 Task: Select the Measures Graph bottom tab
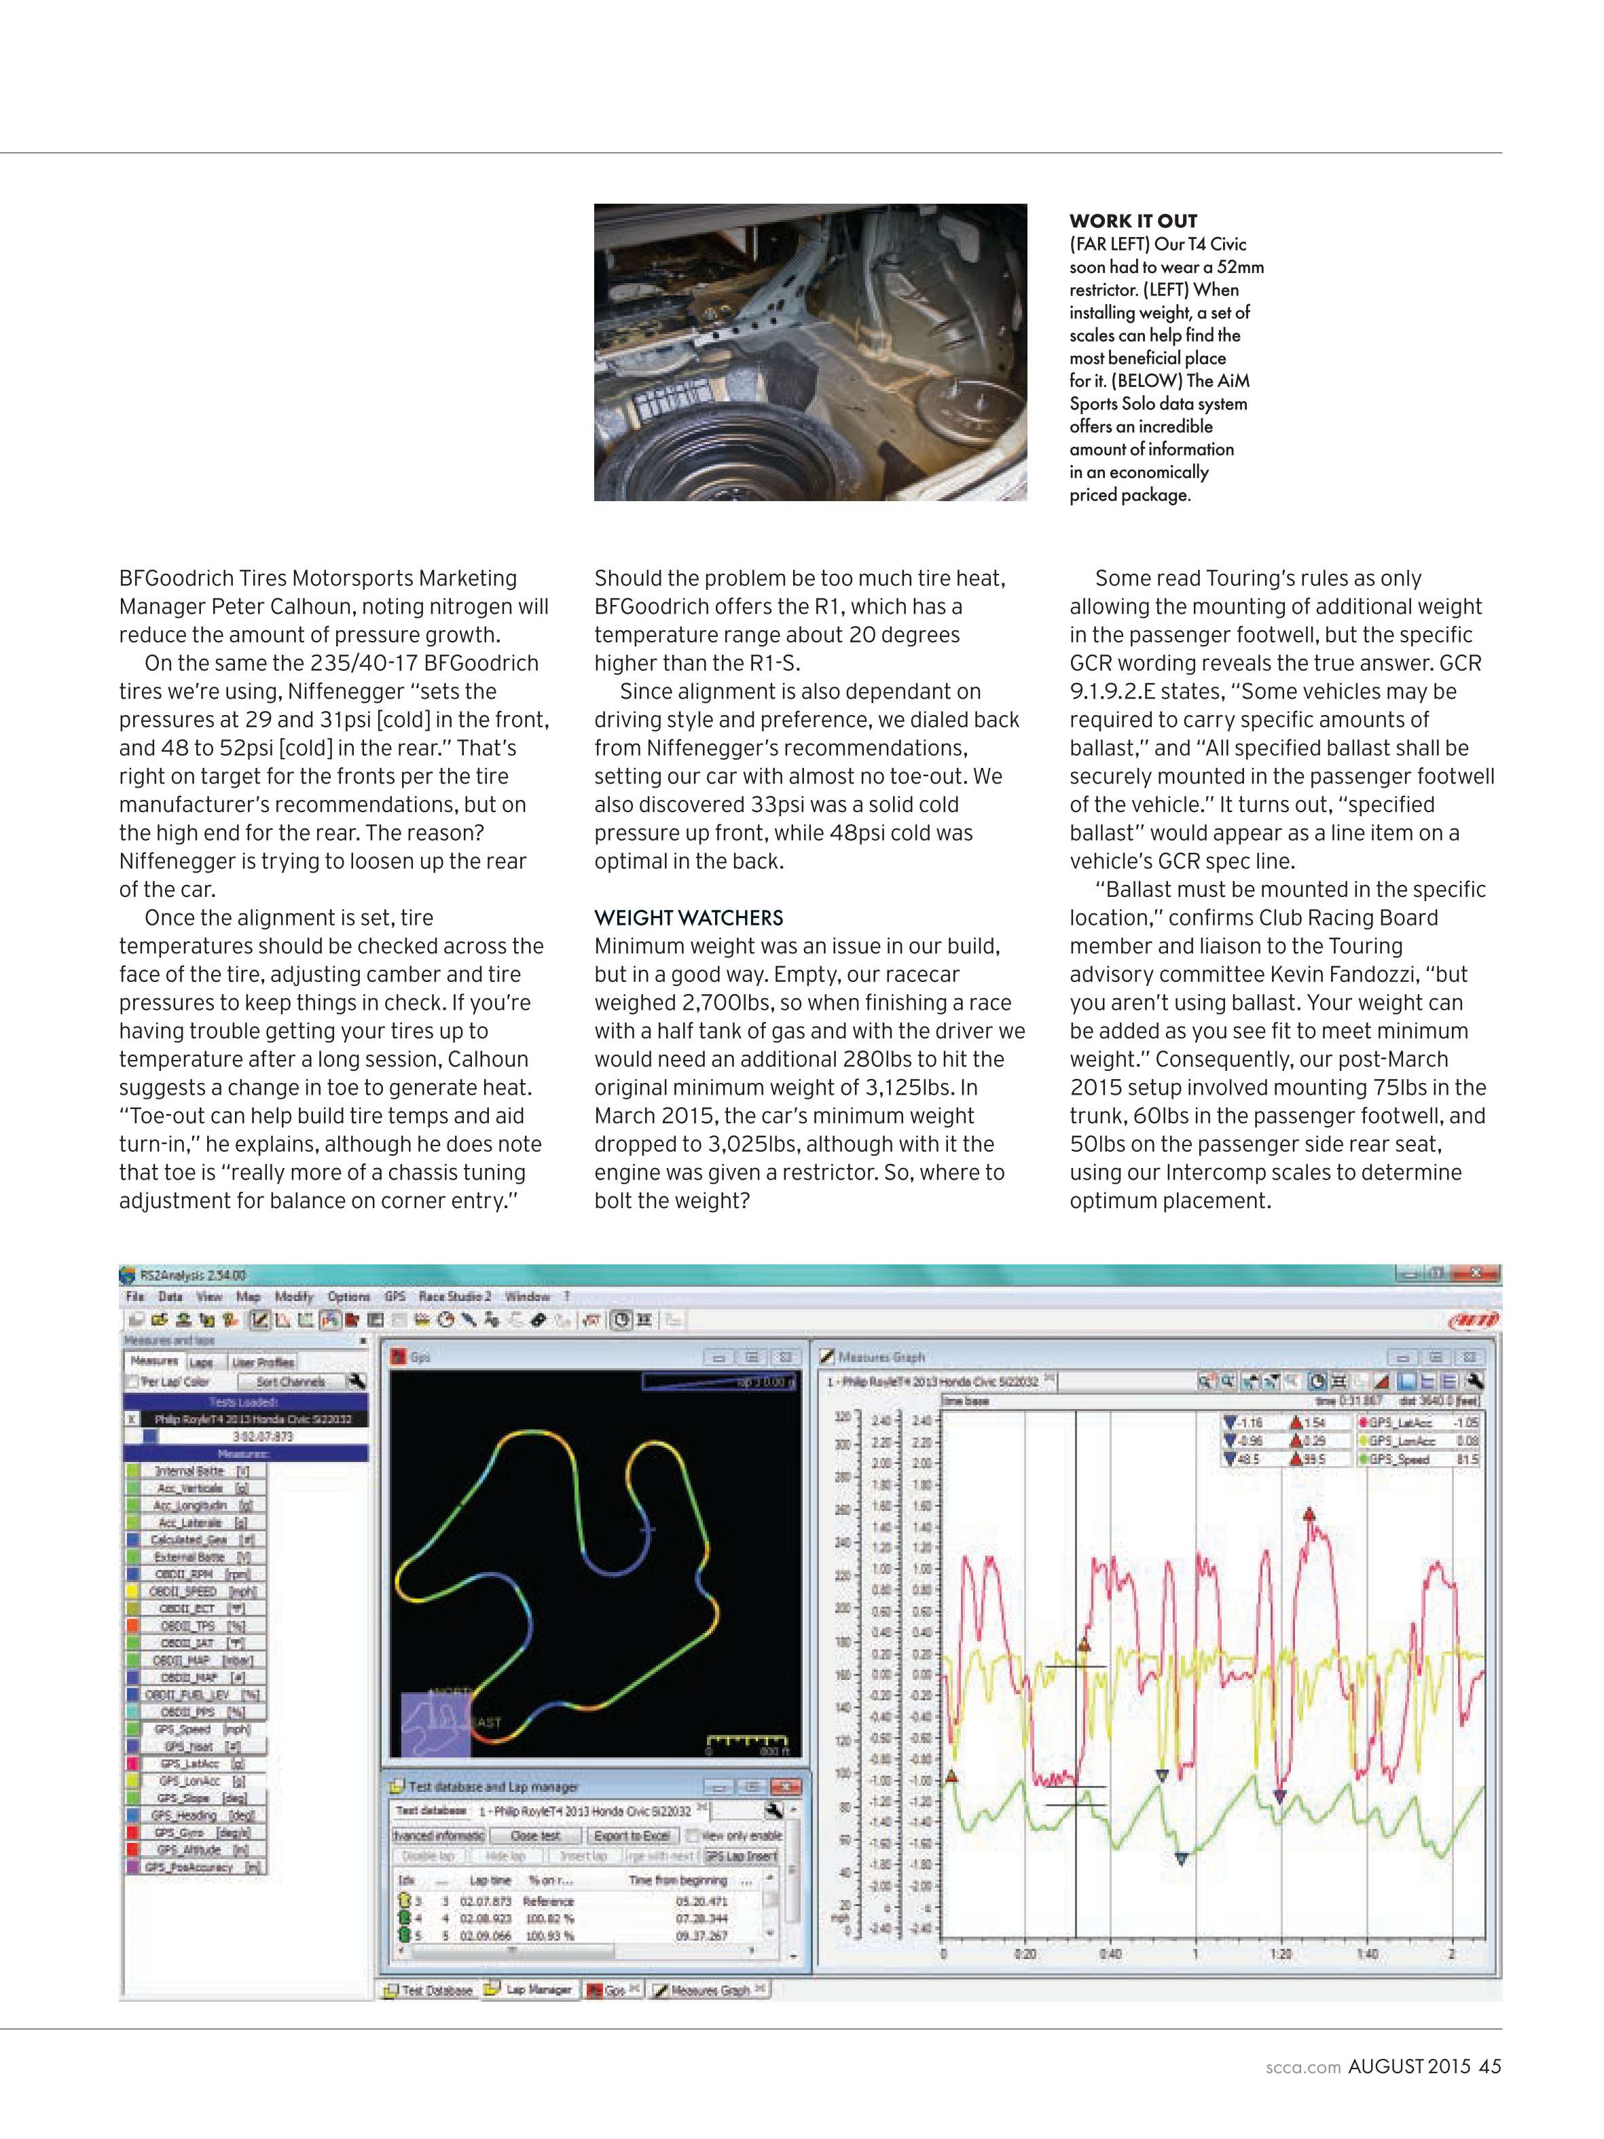pos(710,1990)
